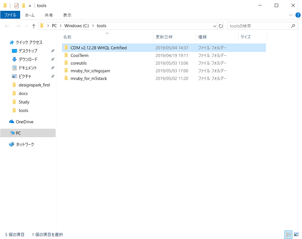Open デスクトップ in the navigation pane
Screen dimensions: 302x239
[28, 51]
